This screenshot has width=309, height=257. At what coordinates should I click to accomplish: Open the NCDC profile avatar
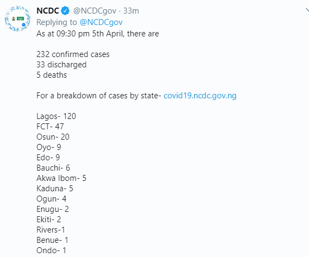pyautogui.click(x=17, y=18)
